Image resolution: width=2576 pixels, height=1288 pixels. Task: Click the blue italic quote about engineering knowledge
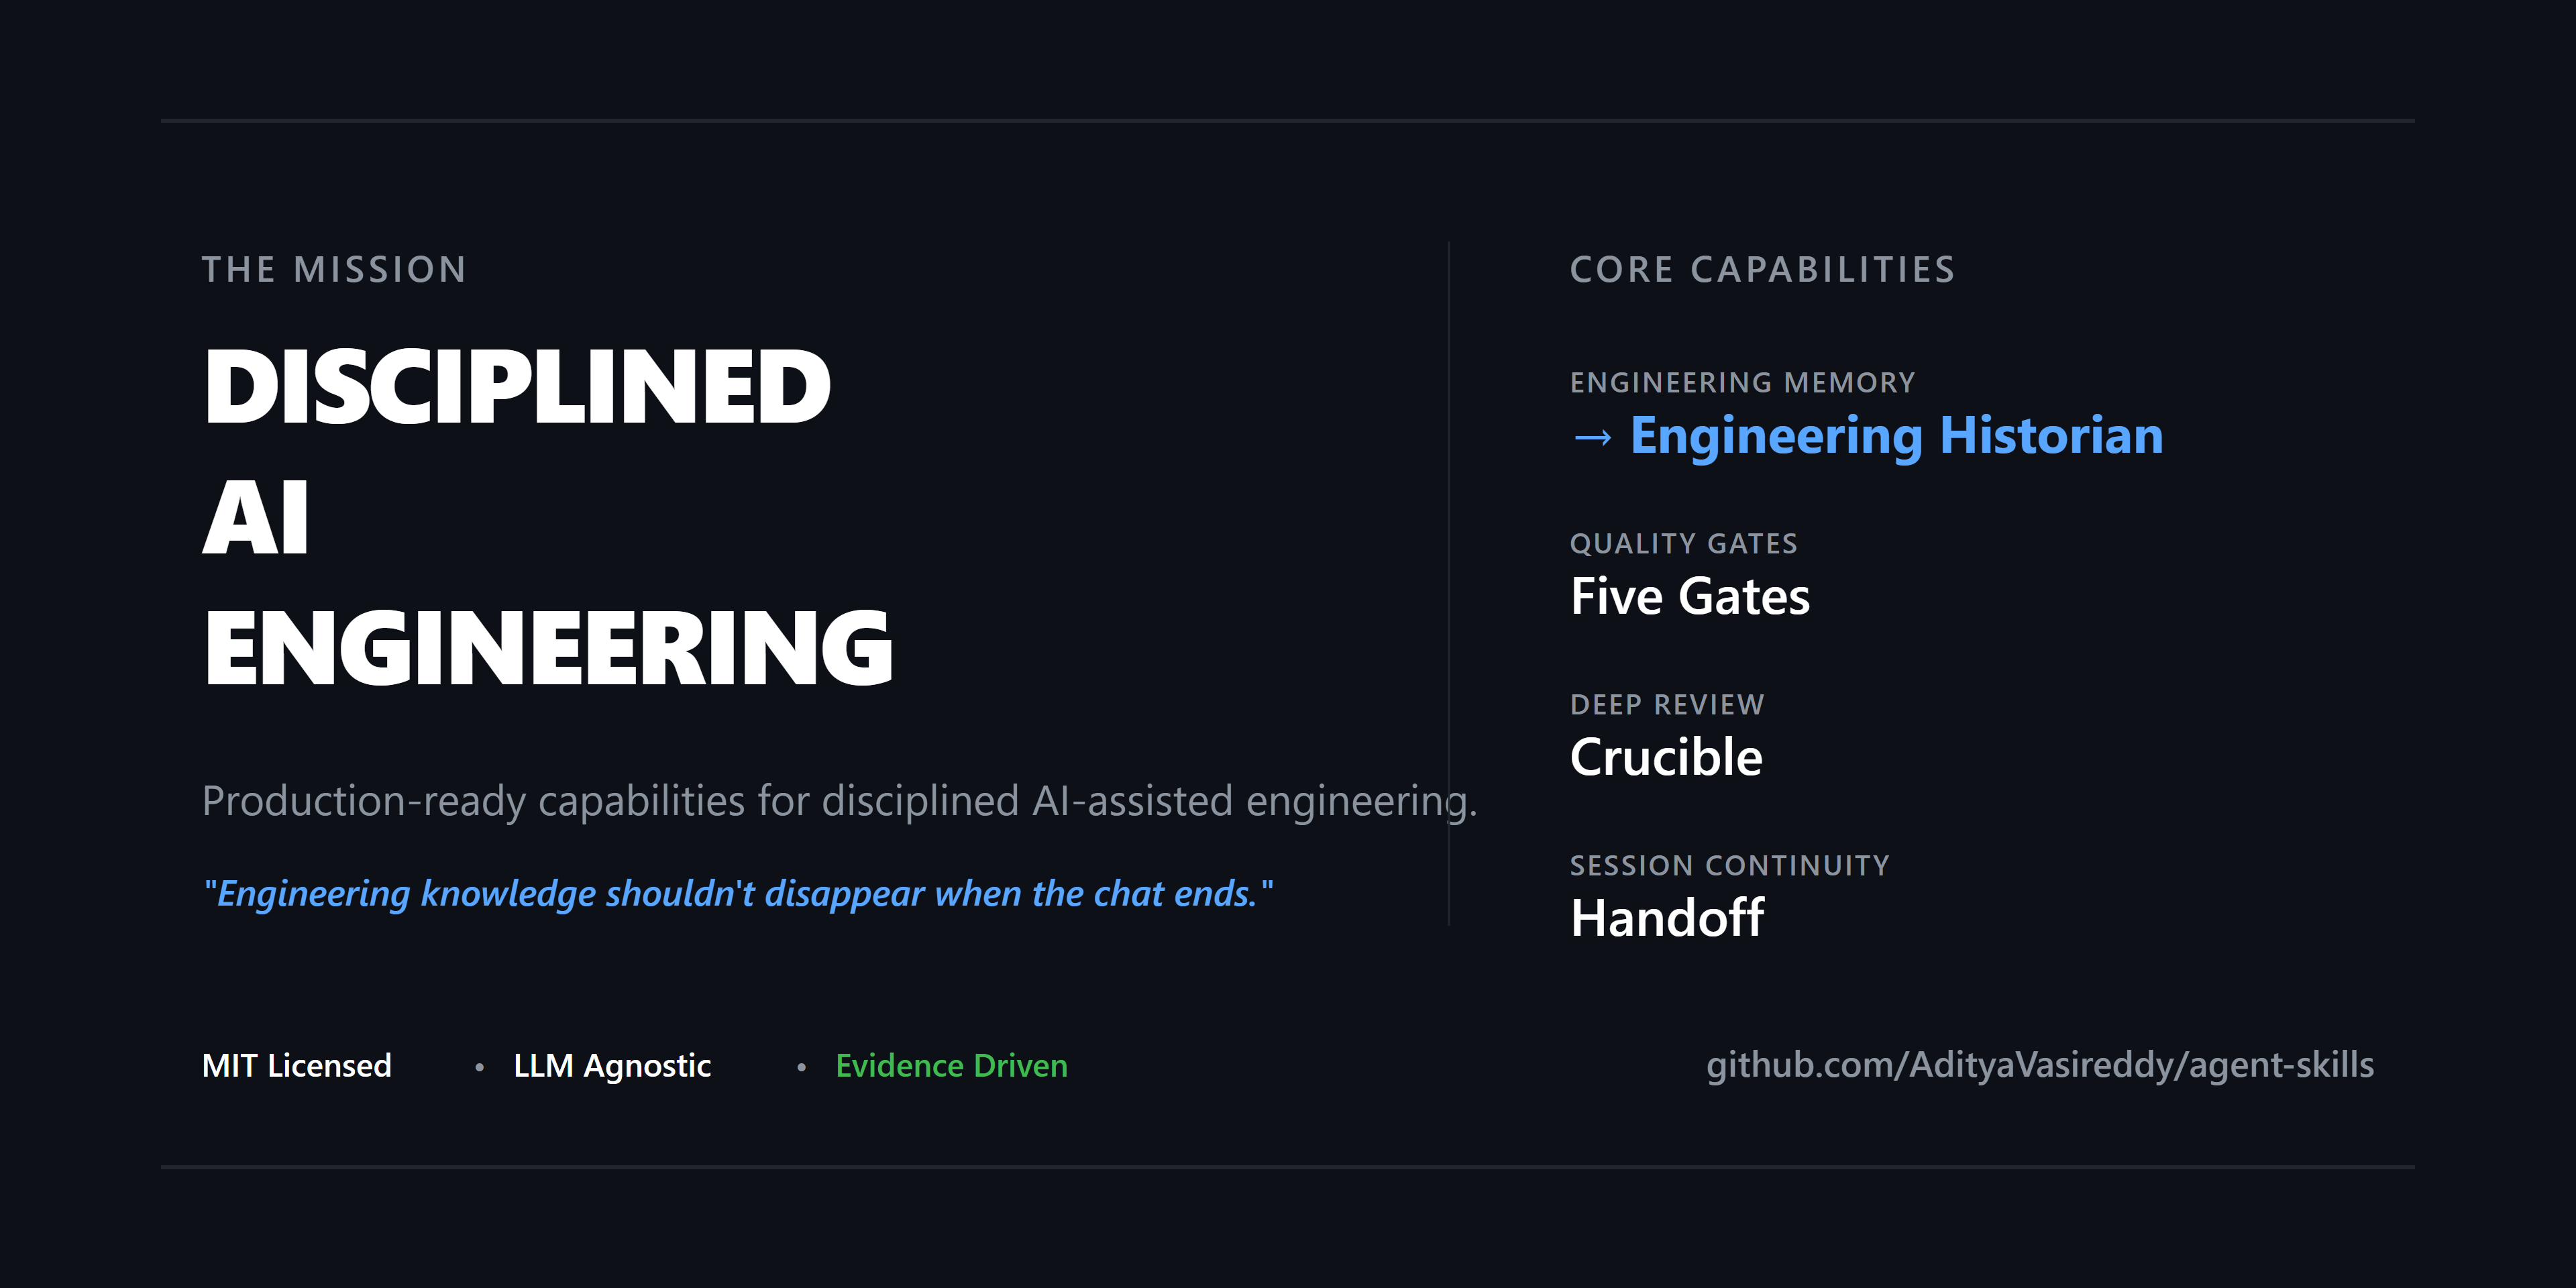(x=738, y=894)
